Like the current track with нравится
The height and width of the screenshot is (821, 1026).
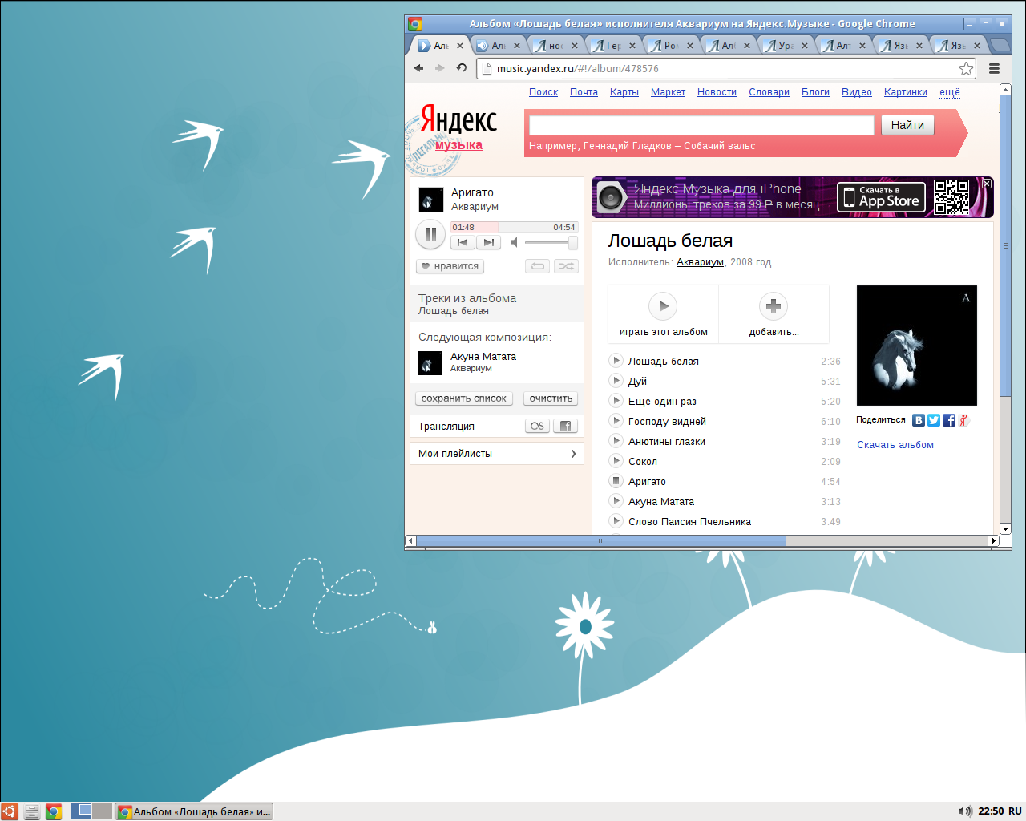(x=450, y=266)
